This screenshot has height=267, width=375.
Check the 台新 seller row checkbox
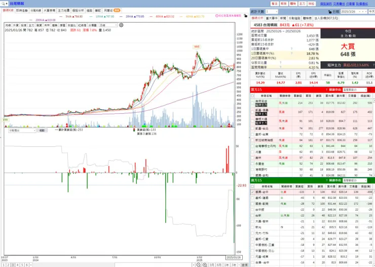pos(252,215)
